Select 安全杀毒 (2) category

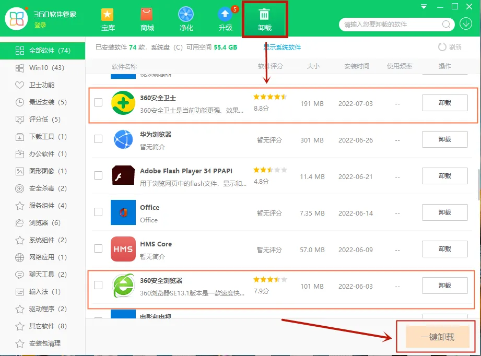(43, 188)
